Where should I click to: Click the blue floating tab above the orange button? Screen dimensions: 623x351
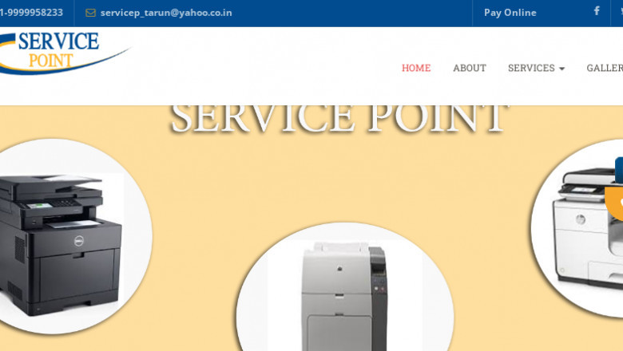point(619,170)
